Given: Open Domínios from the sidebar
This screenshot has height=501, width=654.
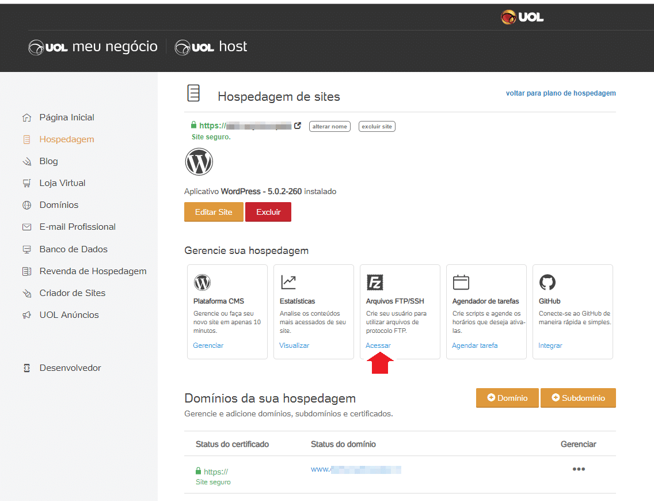Looking at the screenshot, I should coord(59,205).
